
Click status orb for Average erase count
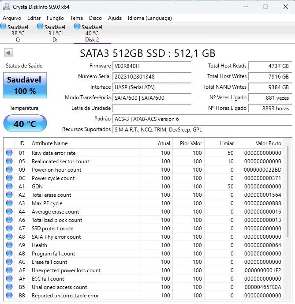[x=9, y=211]
